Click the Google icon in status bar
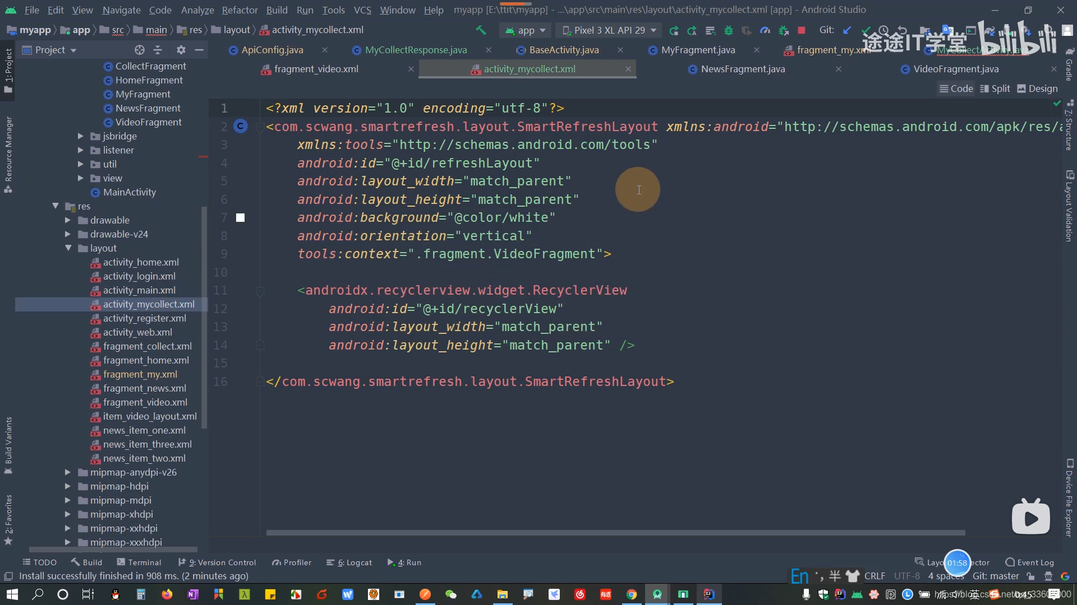This screenshot has height=605, width=1077. point(1065,576)
